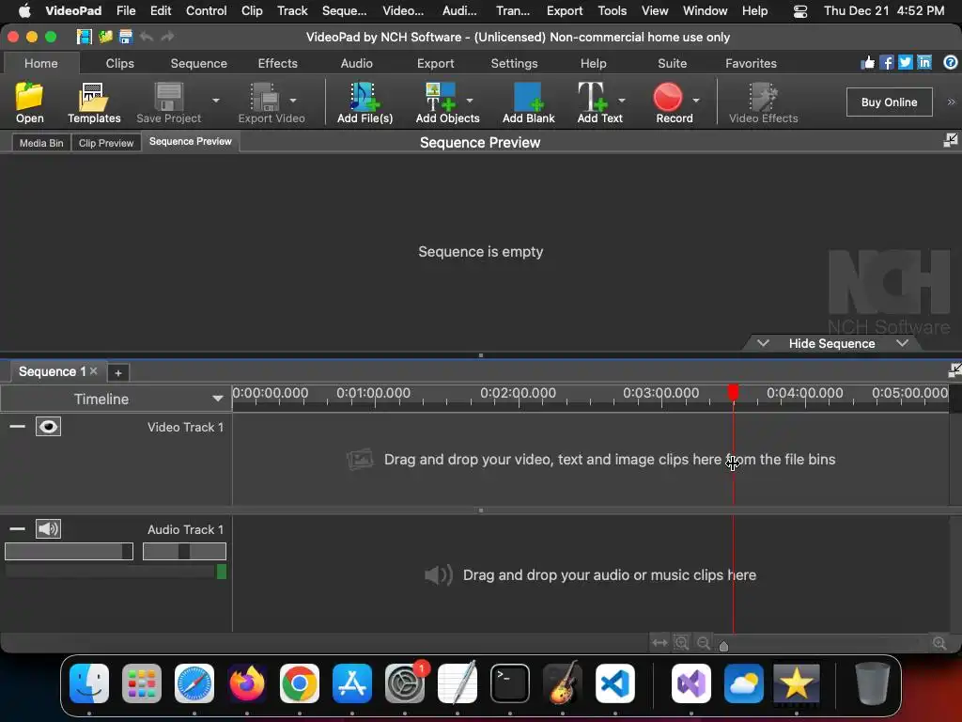The image size is (962, 722).
Task: Collapse Video Track 1 with the minus button
Action: [17, 426]
